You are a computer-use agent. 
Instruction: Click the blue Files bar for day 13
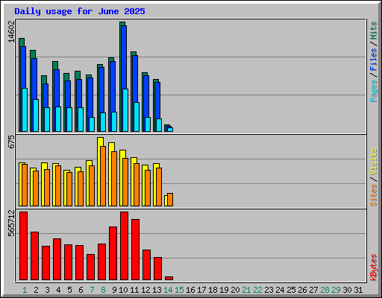pyautogui.click(x=157, y=101)
